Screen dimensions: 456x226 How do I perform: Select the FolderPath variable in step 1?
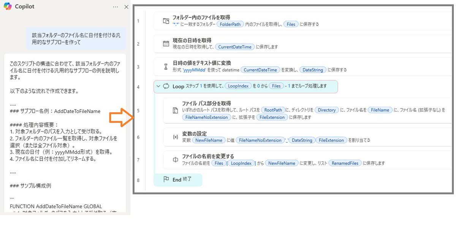coord(230,24)
